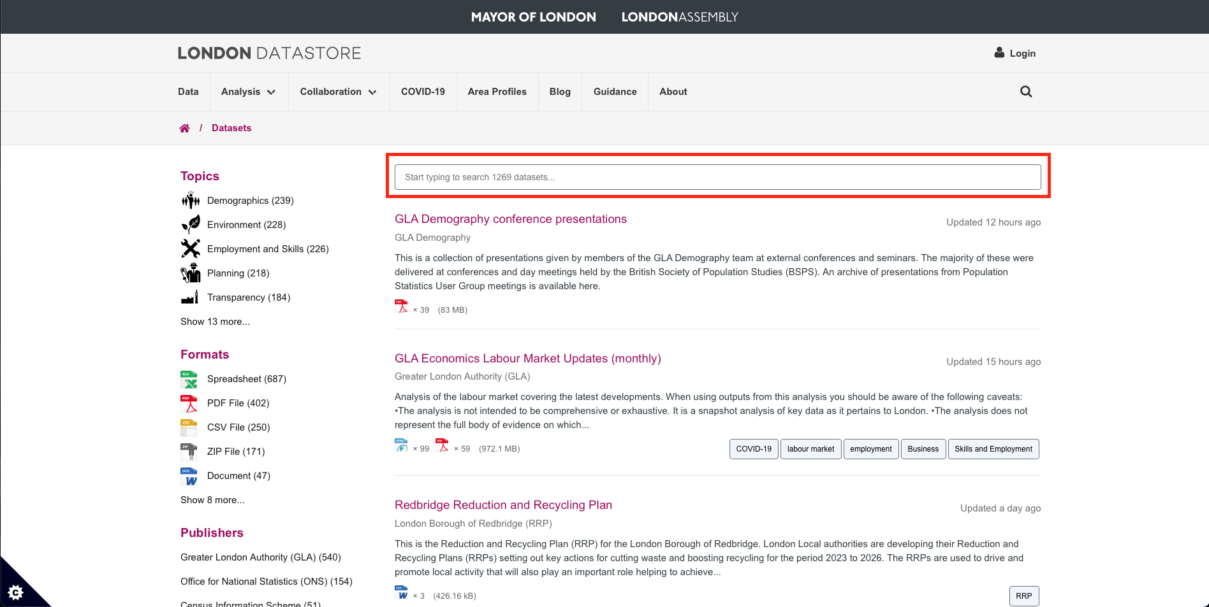
Task: Show 13 more topics
Action: coord(215,322)
